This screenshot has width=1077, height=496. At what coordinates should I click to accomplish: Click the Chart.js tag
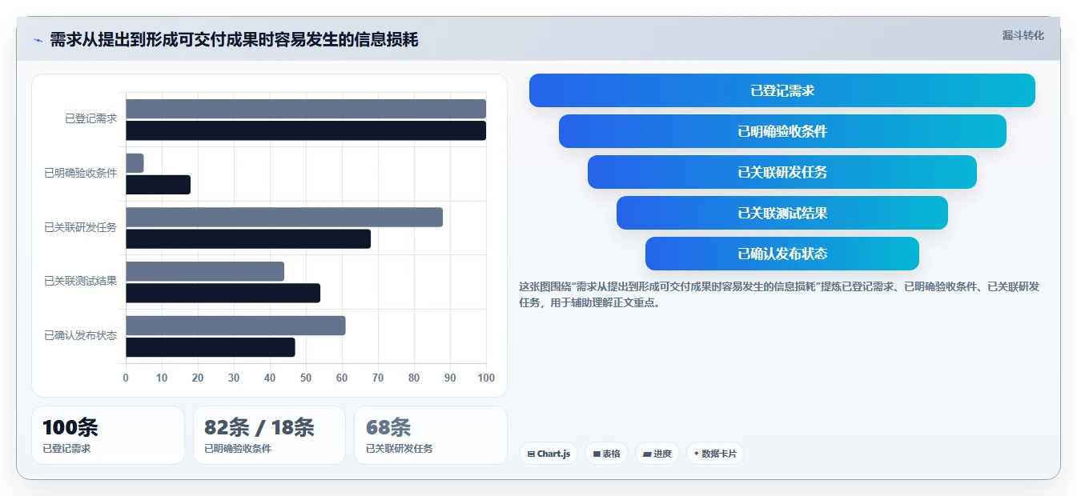coord(549,454)
